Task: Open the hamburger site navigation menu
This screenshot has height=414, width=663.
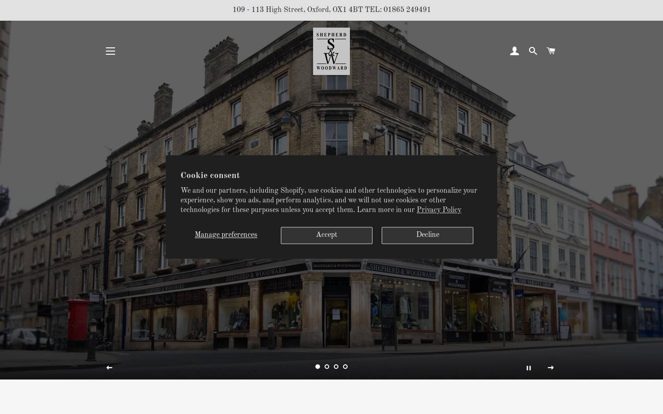Action: [x=110, y=51]
